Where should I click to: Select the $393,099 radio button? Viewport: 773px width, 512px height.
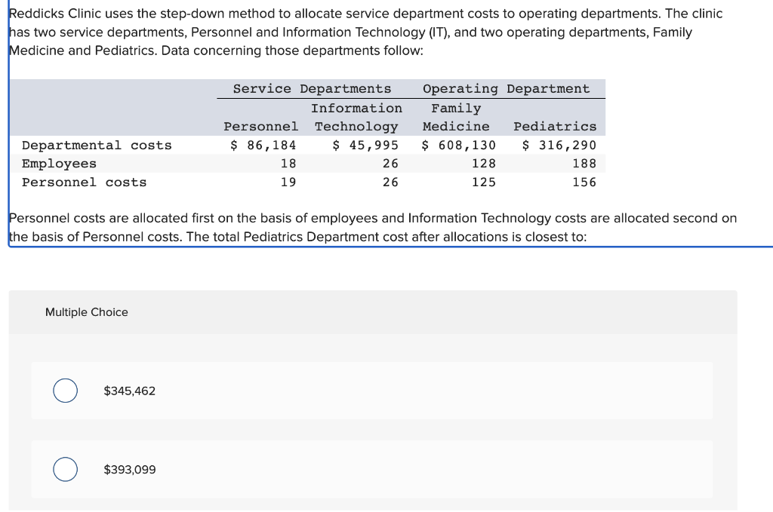tap(65, 469)
